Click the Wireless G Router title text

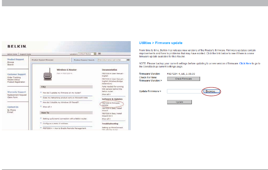(67, 70)
